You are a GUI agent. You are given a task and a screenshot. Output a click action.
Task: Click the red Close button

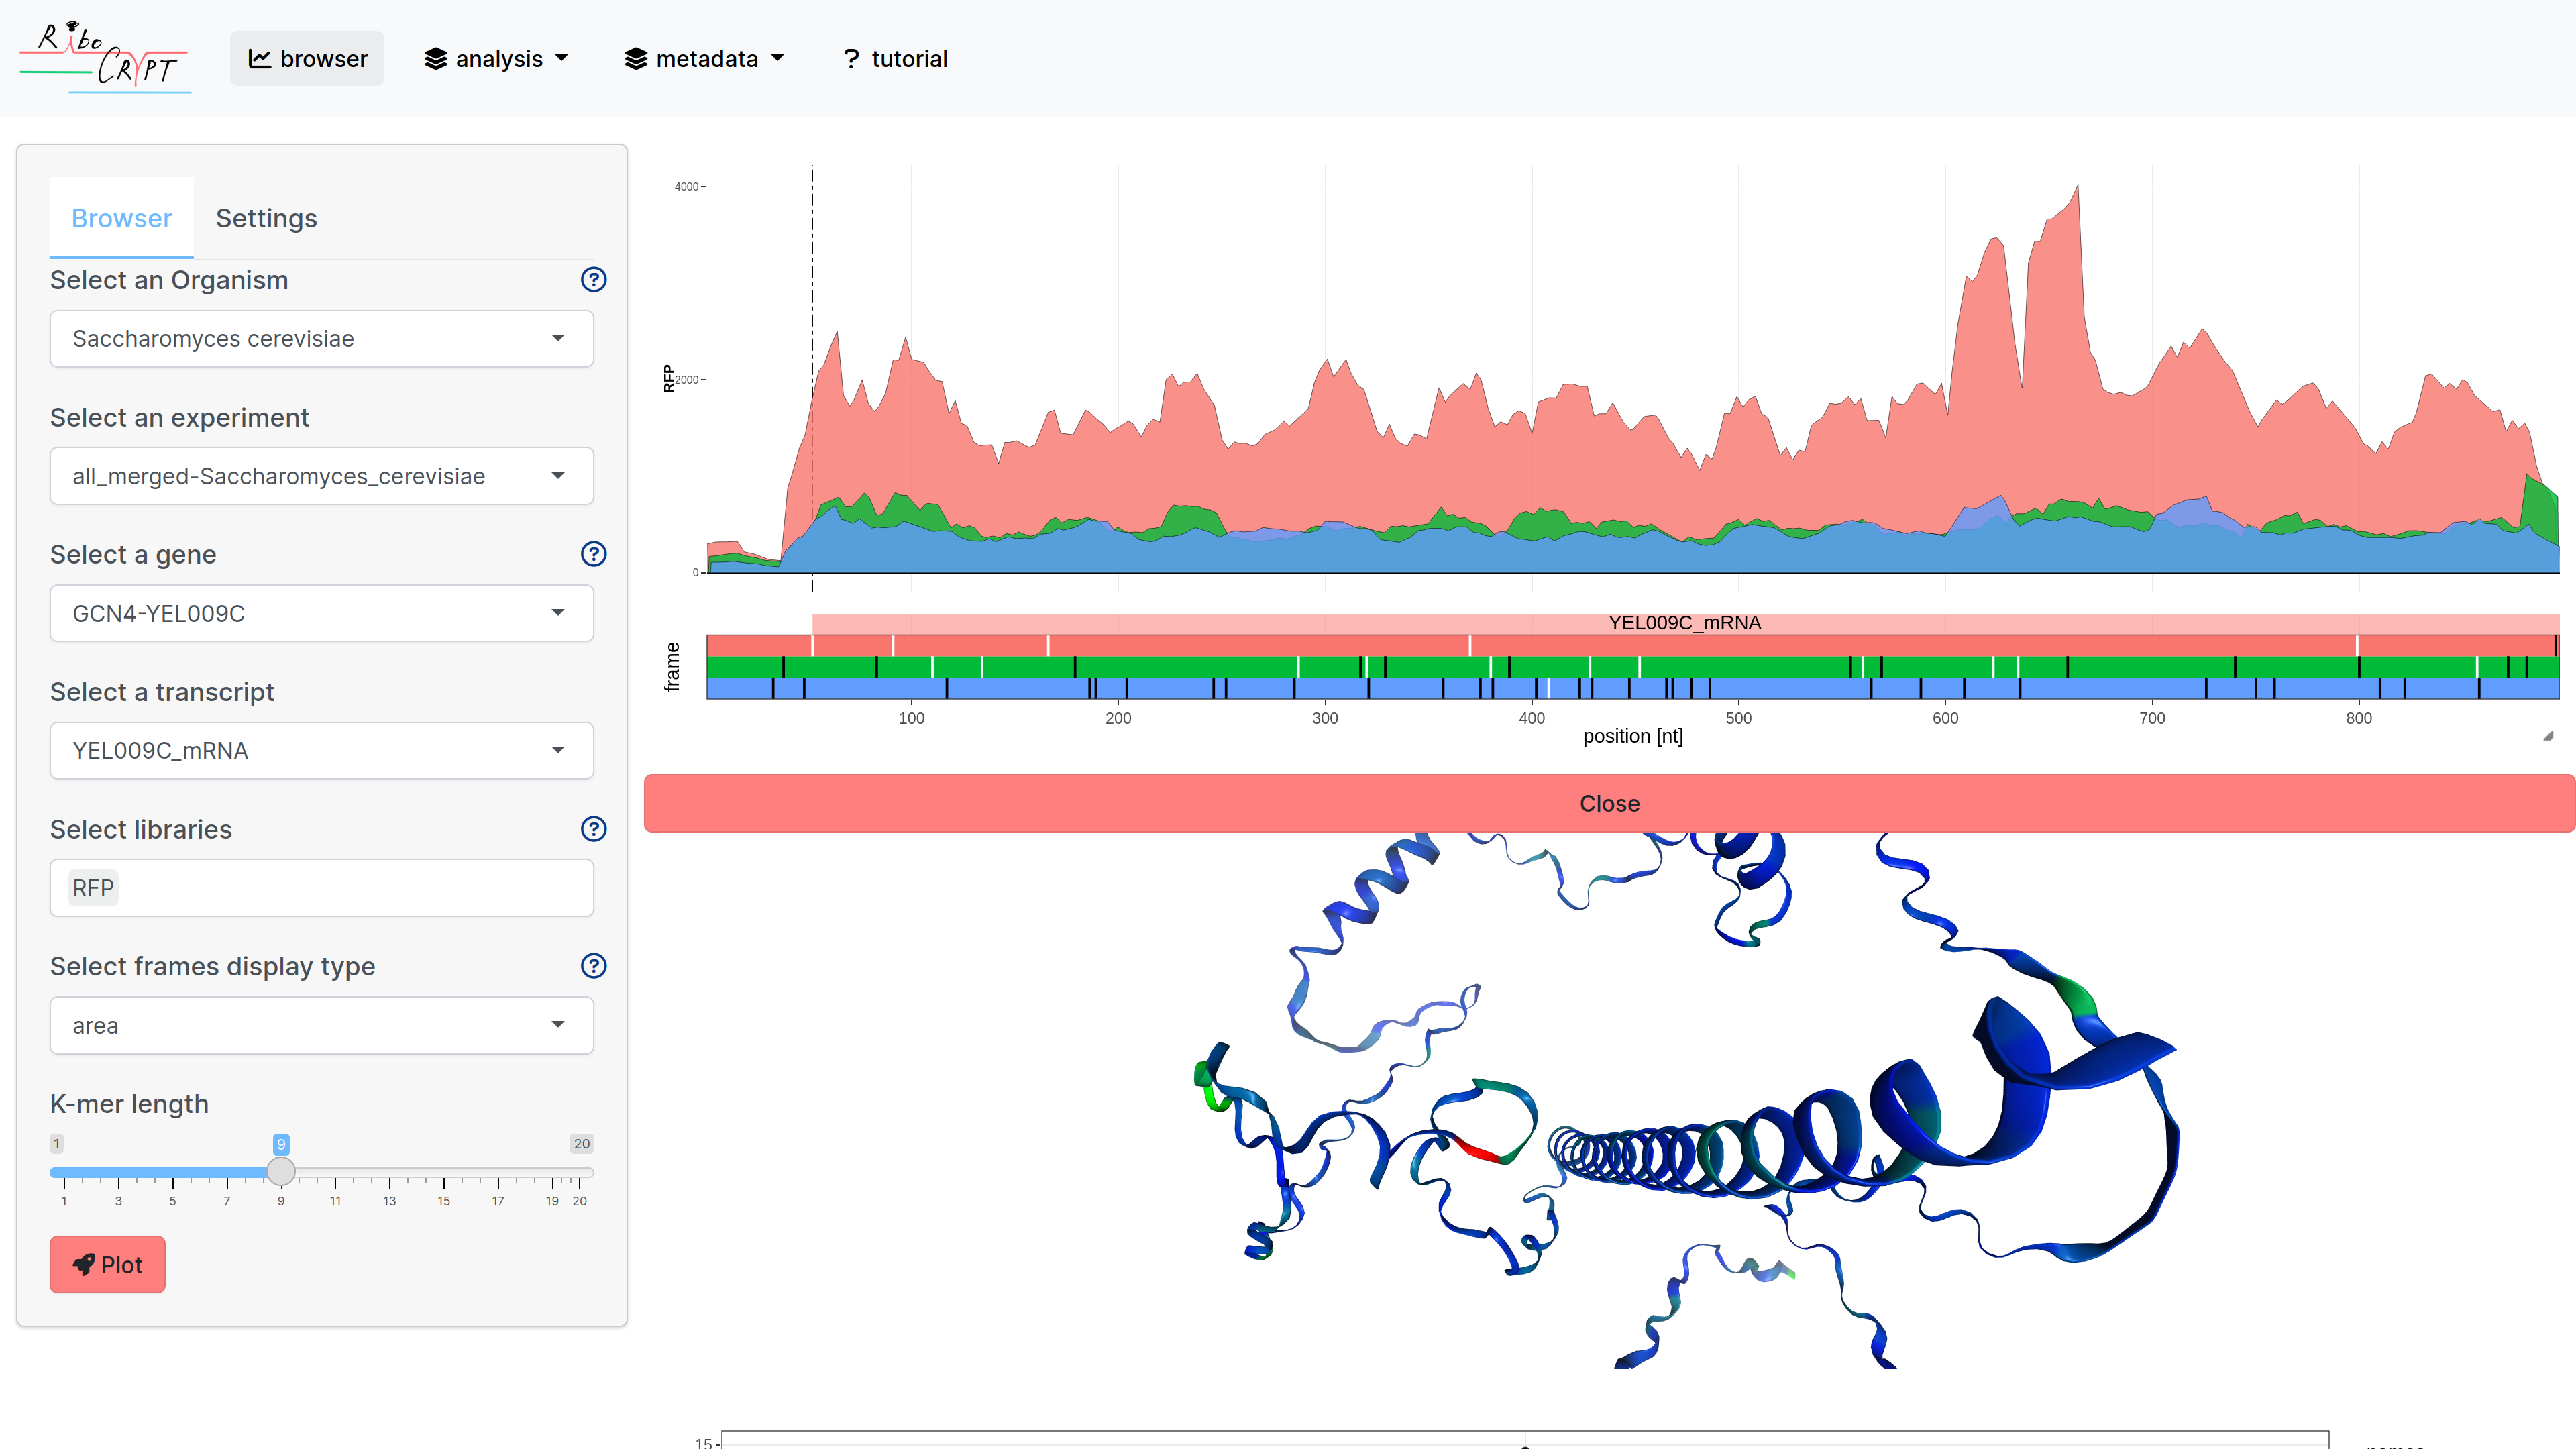[1608, 803]
